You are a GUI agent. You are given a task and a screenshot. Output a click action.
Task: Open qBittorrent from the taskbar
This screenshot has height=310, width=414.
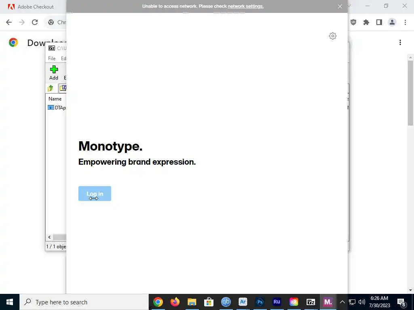pyautogui.click(x=226, y=302)
